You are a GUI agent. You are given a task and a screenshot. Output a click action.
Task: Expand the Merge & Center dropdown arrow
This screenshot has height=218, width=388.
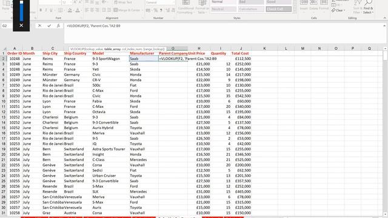click(142, 10)
